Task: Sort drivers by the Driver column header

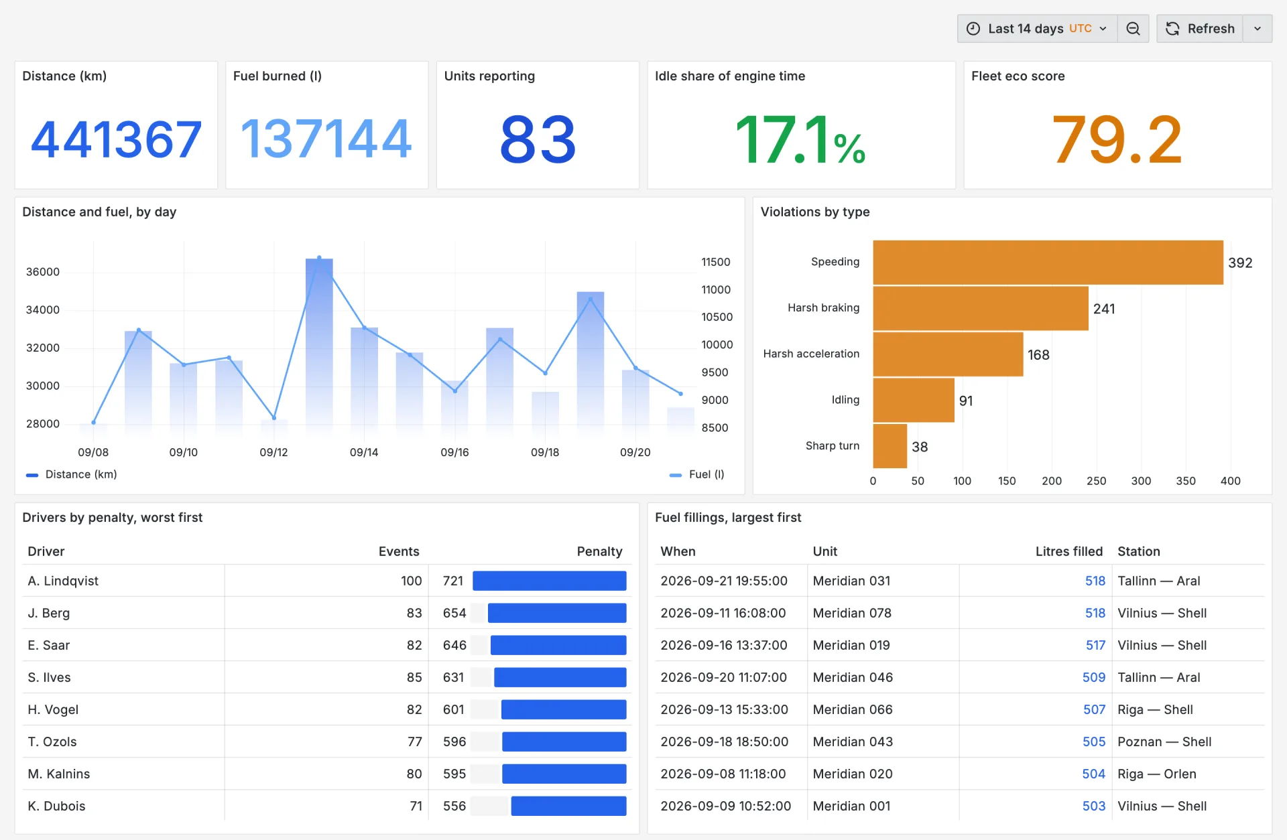Action: [46, 551]
